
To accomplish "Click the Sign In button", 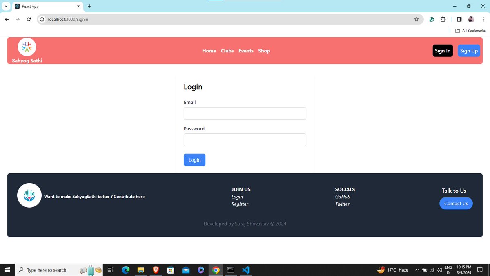I will click(x=443, y=51).
